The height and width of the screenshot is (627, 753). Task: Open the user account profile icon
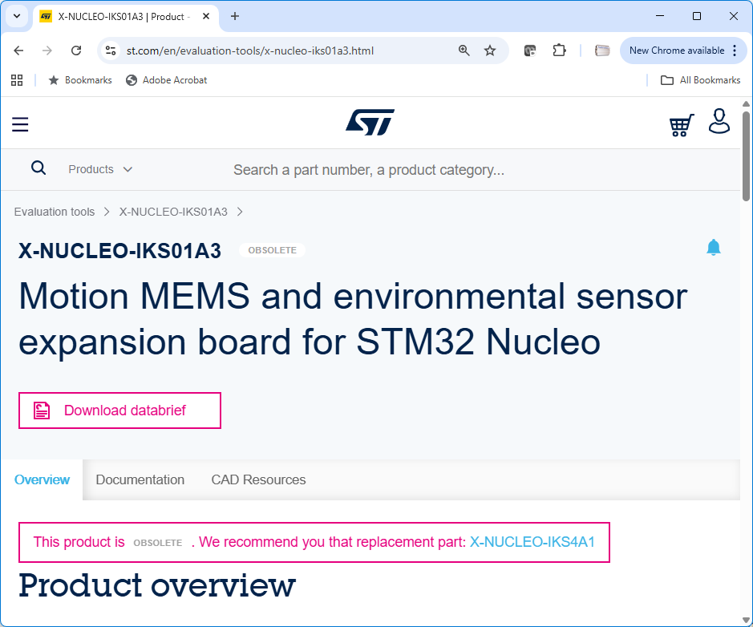click(x=719, y=122)
